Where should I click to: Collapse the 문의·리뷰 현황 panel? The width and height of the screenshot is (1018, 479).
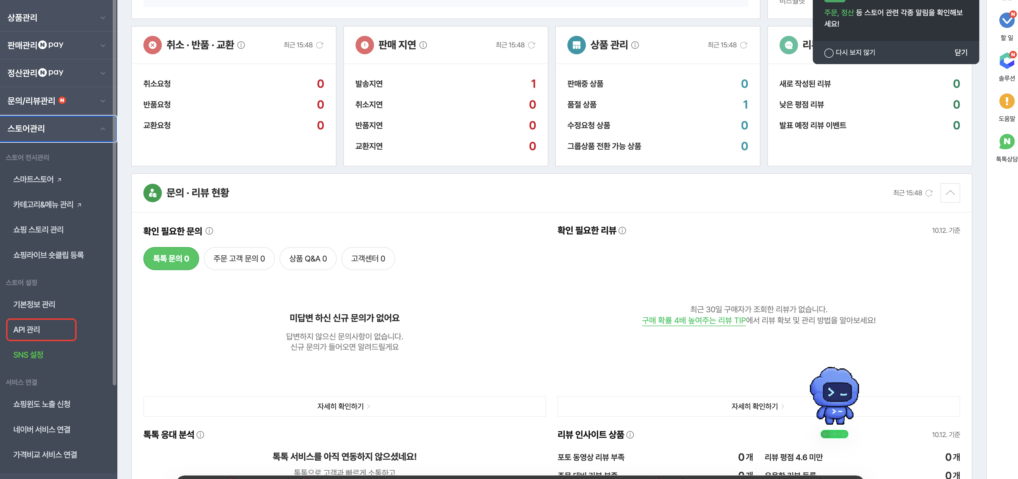tap(950, 193)
